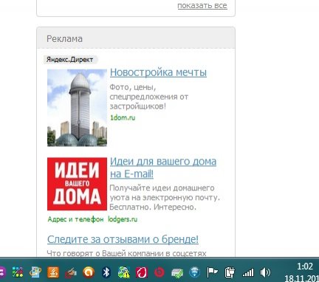
Task: Click the purple tray icon with arrows
Action: click(2, 272)
